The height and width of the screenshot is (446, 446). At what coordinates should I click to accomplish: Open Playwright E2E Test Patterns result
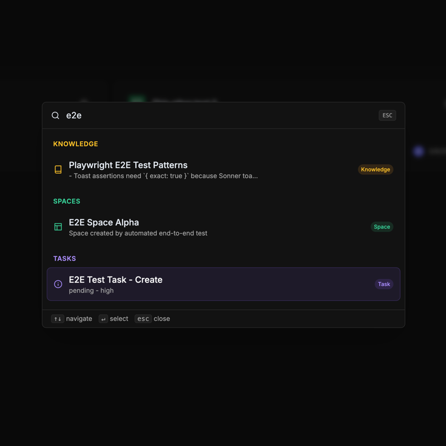click(223, 170)
